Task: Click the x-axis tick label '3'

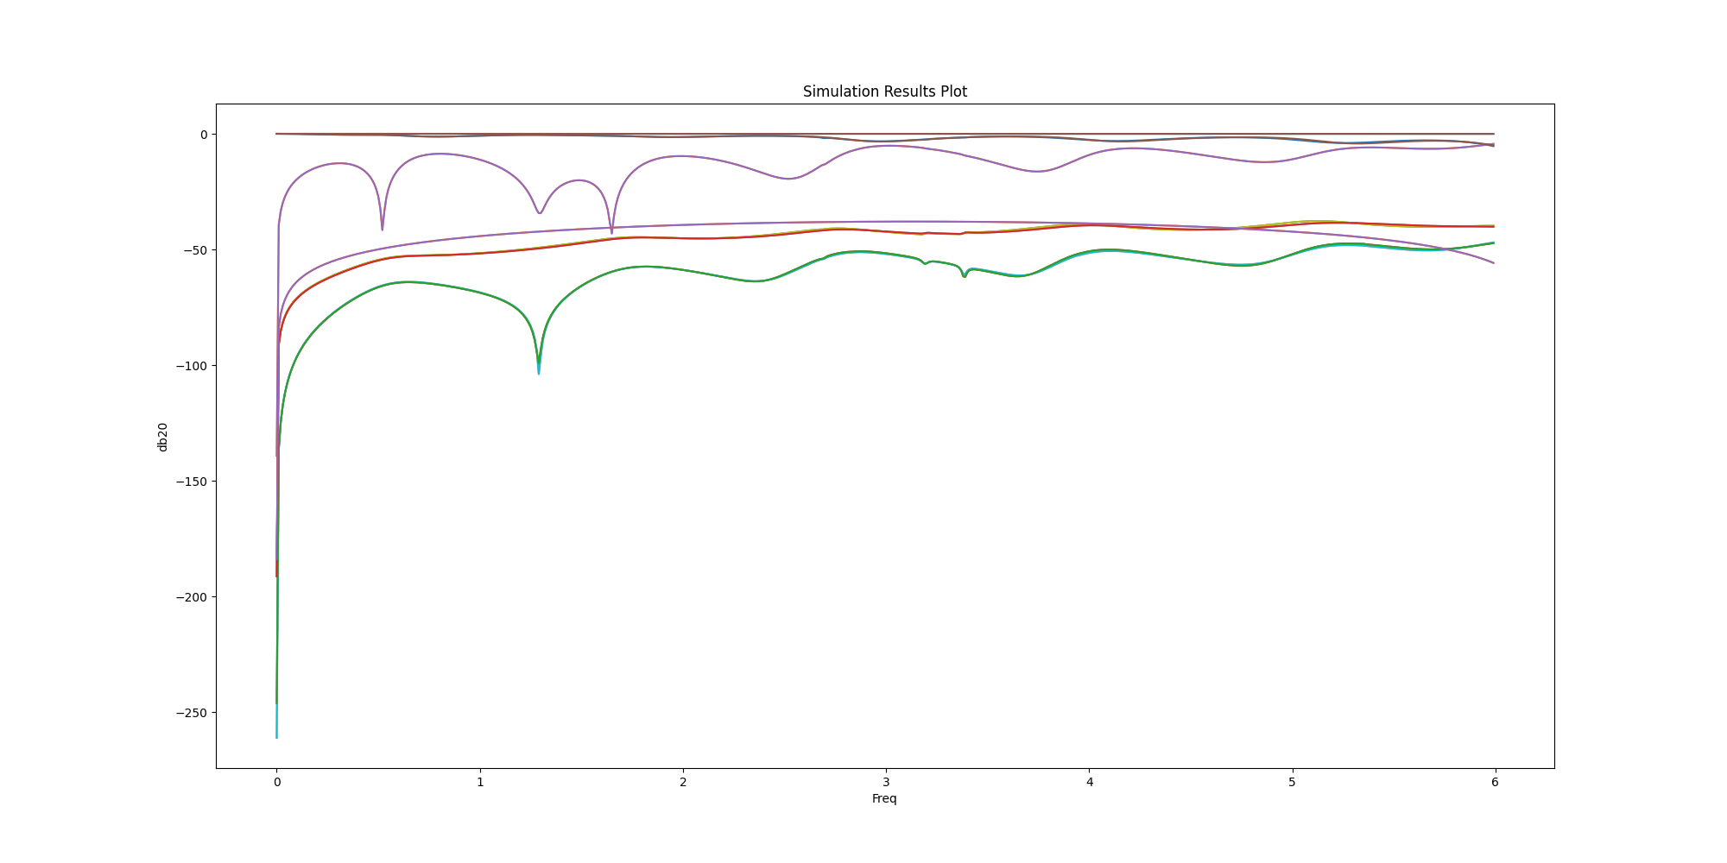Action: 886,783
